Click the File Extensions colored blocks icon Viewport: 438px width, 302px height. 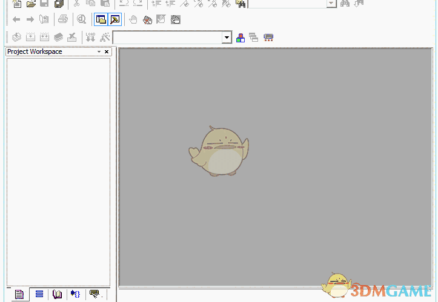tap(241, 38)
